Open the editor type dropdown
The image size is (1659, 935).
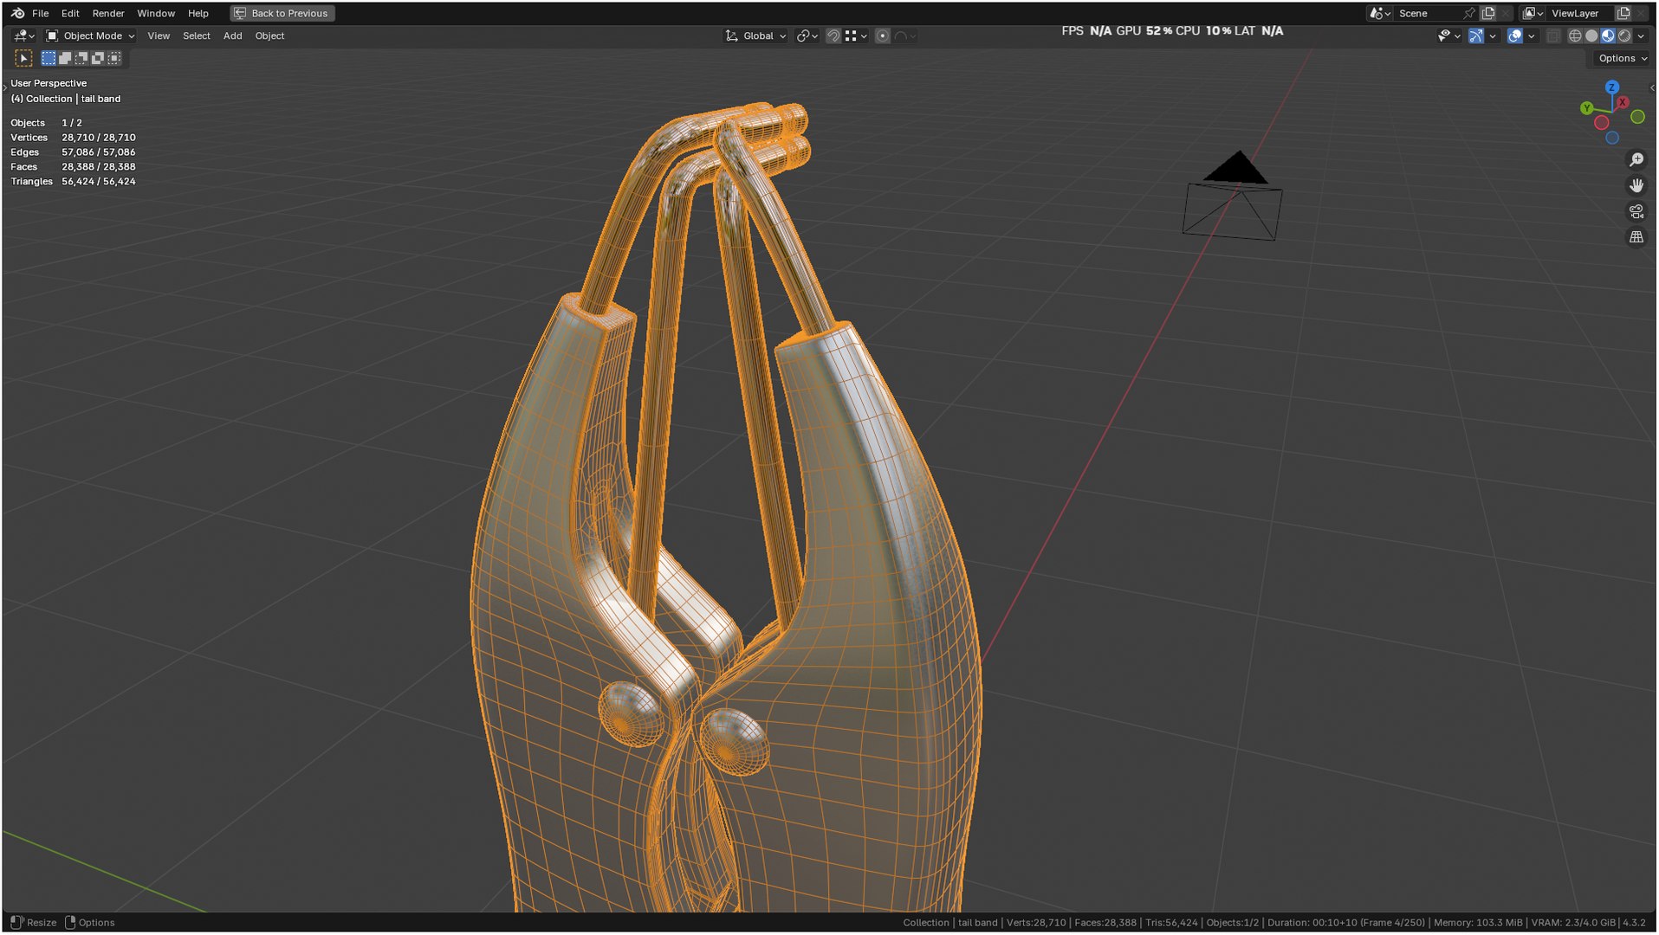click(x=24, y=35)
